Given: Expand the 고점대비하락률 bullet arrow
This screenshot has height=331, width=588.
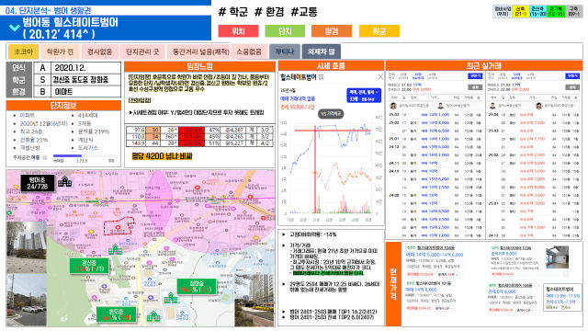Looking at the screenshot, I should [284, 234].
